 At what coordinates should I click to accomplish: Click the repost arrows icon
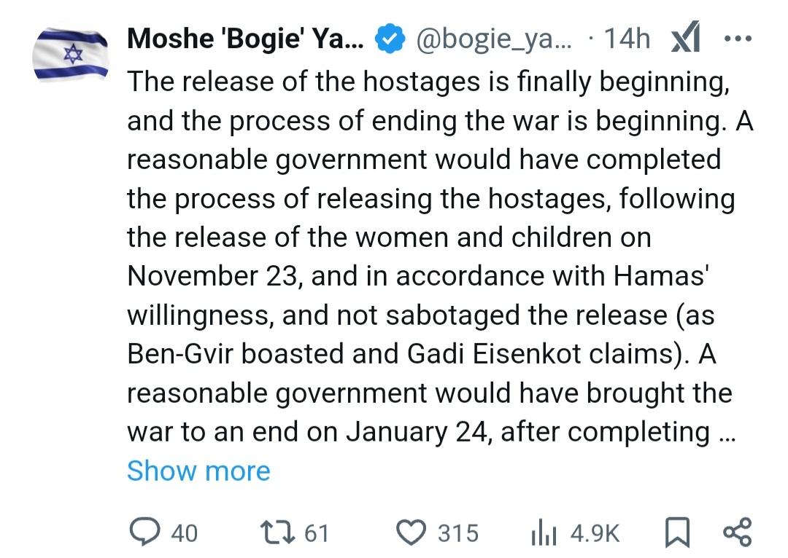click(x=278, y=533)
